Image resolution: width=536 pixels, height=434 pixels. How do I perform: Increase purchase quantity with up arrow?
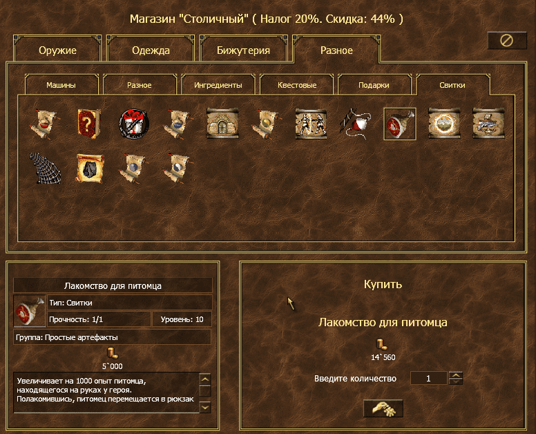pyautogui.click(x=455, y=375)
